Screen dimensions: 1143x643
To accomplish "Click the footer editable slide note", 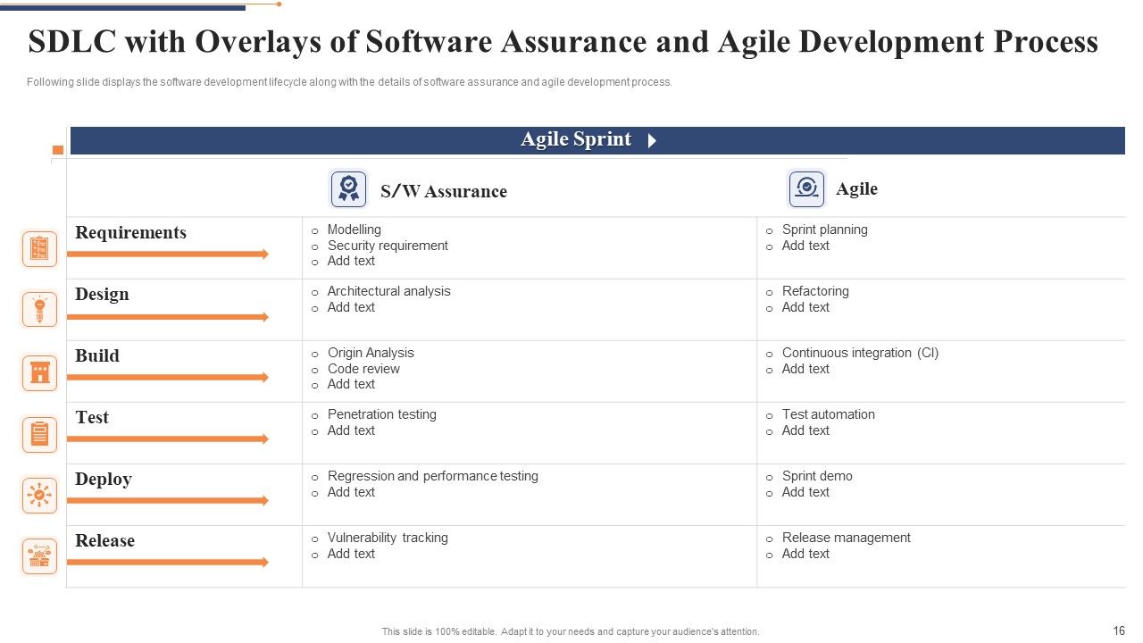I will tap(571, 631).
